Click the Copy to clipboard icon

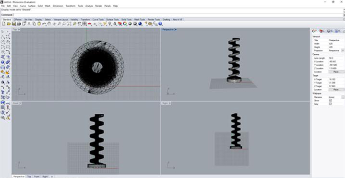coord(34,24)
